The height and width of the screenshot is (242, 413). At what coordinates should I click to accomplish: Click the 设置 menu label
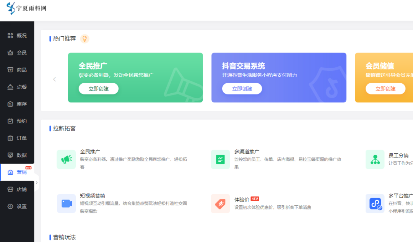pyautogui.click(x=21, y=206)
